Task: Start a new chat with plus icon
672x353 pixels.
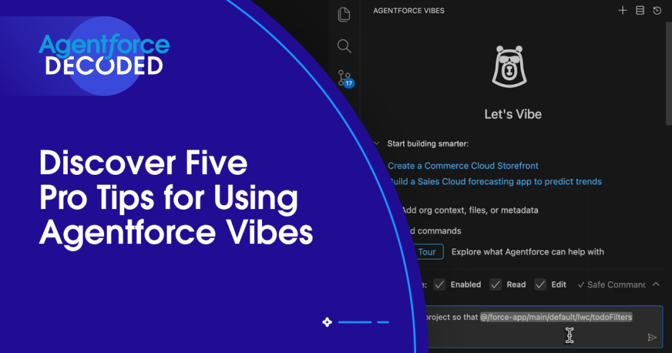Action: pyautogui.click(x=622, y=11)
